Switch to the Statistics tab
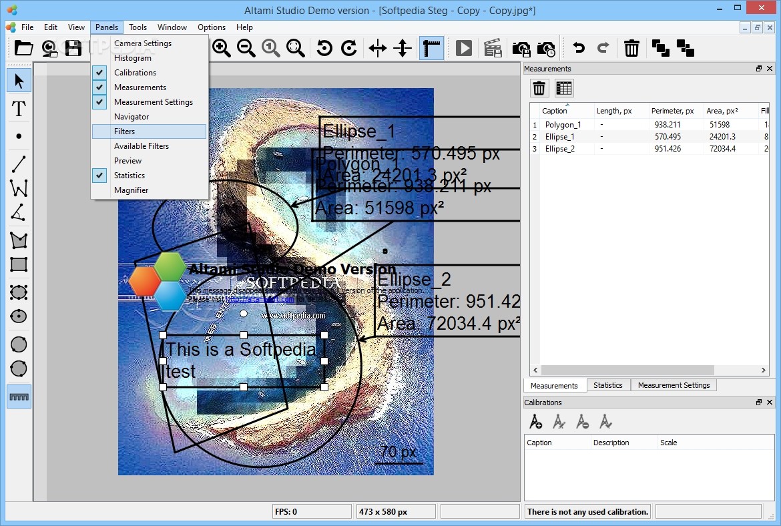Screen dimensions: 781x526 (x=608, y=386)
